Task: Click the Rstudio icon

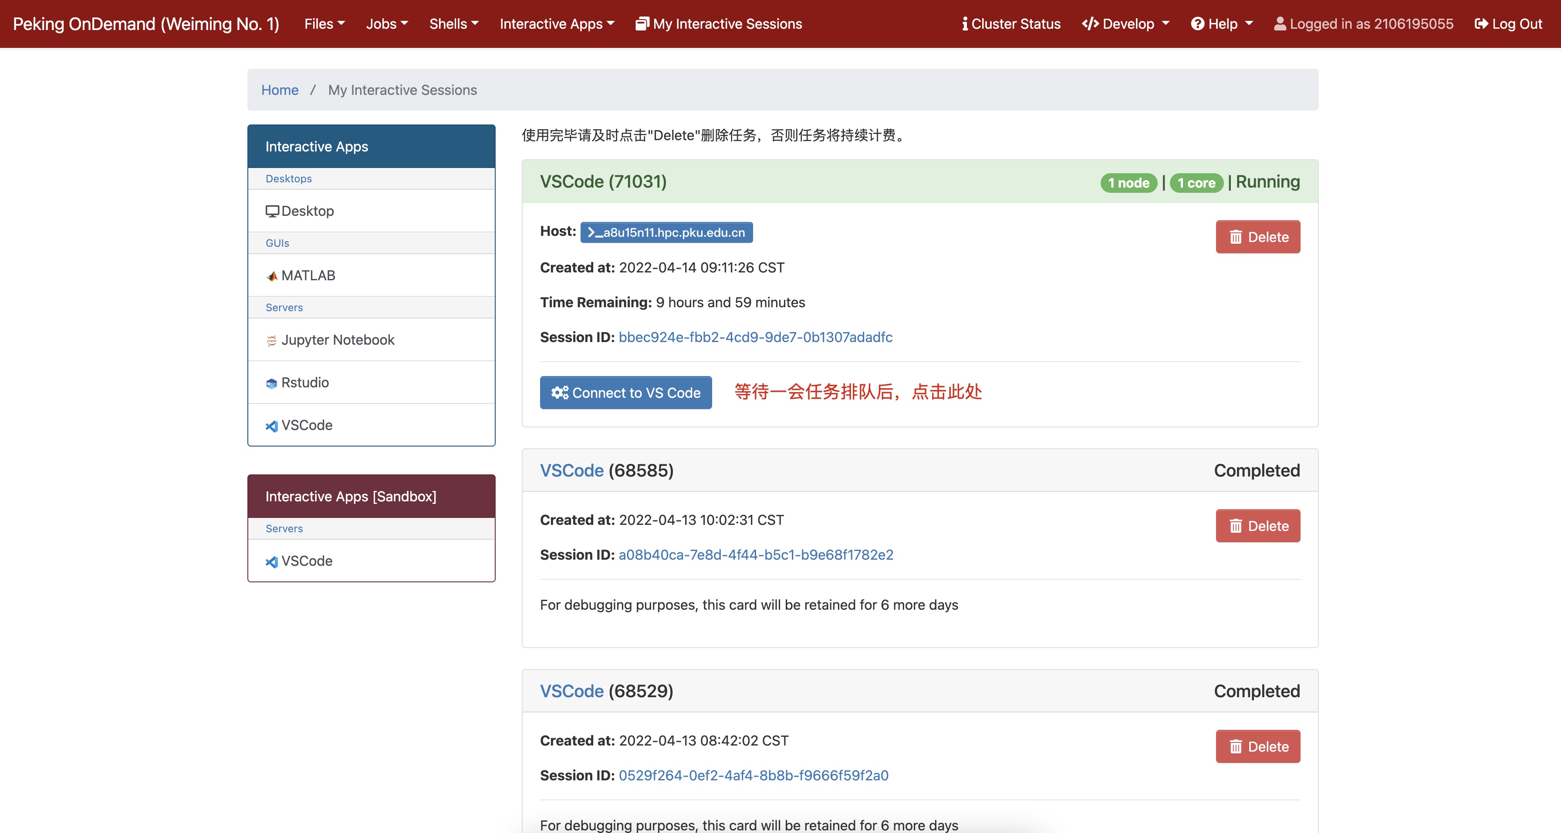Action: [x=271, y=383]
